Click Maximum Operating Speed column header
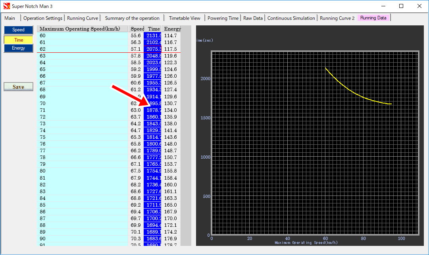The width and height of the screenshot is (429, 255). [x=83, y=29]
